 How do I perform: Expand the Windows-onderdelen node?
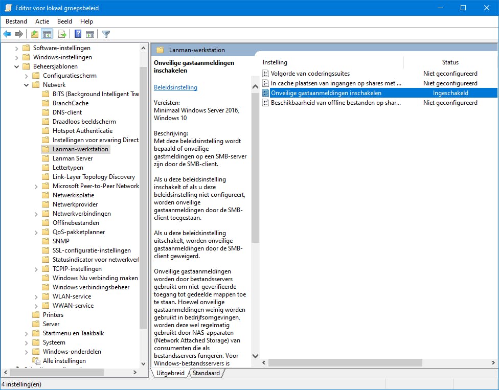point(27,352)
